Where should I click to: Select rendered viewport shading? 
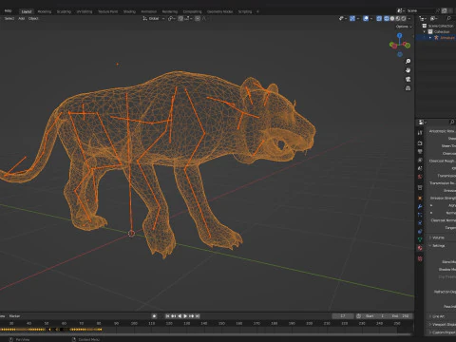[404, 19]
